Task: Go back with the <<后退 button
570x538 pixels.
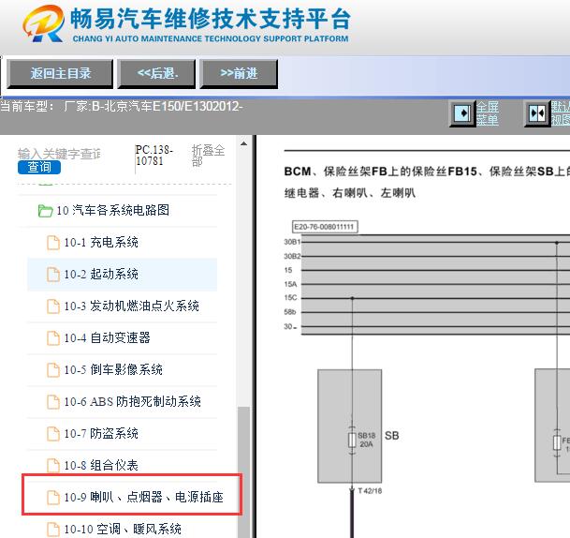Action: [x=156, y=74]
